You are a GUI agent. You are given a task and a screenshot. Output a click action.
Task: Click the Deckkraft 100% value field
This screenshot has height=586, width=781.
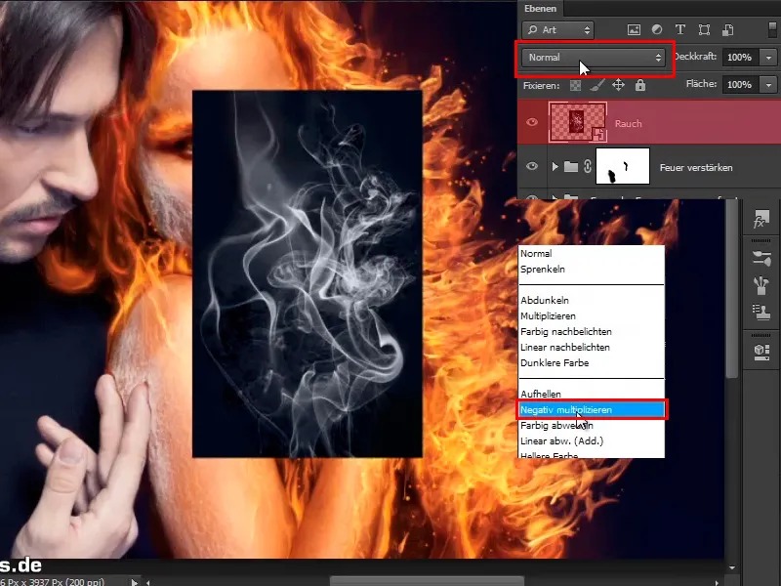click(x=741, y=58)
